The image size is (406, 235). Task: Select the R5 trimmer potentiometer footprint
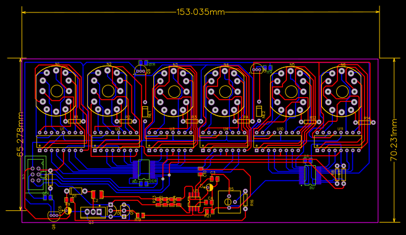[x=229, y=202]
